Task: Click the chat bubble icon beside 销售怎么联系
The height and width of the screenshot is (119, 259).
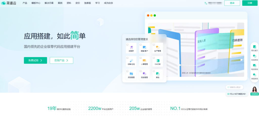Action: 228,87
